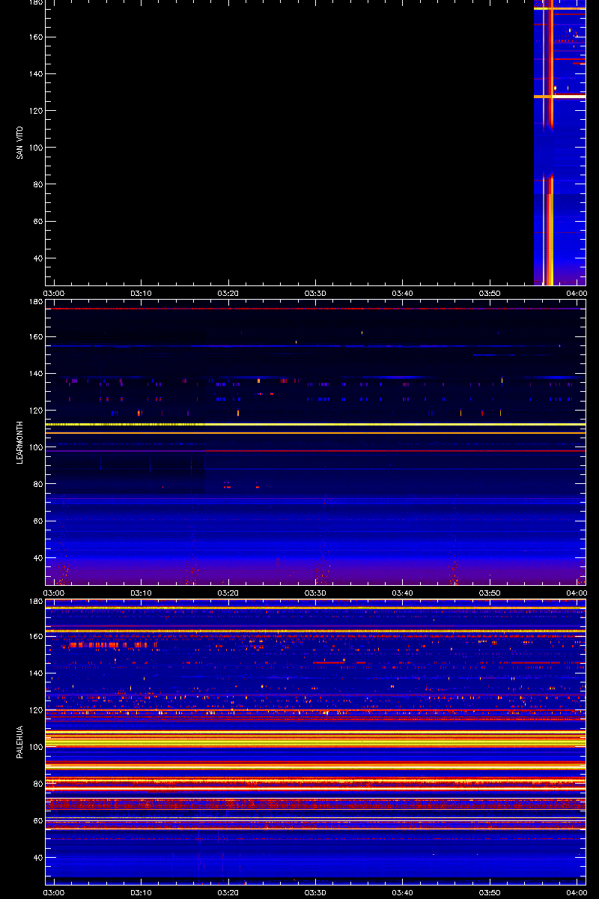Pick the 03:40 time label of Learmonth panel
599x899 pixels.
coord(403,593)
